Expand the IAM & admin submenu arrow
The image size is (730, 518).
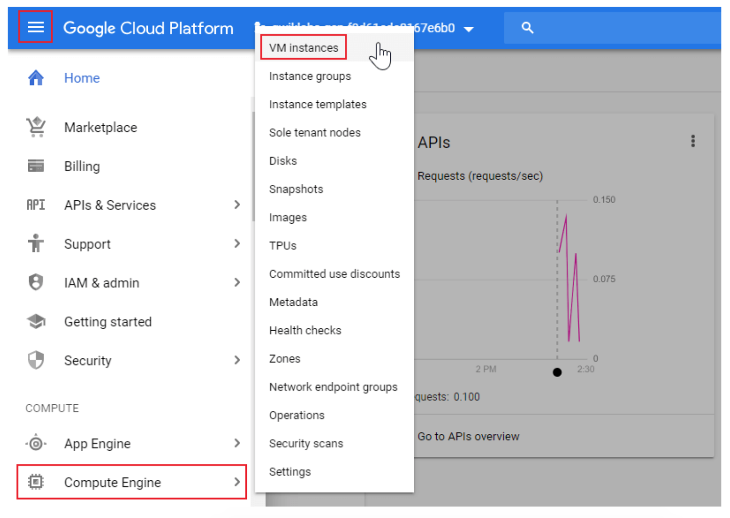pos(237,282)
